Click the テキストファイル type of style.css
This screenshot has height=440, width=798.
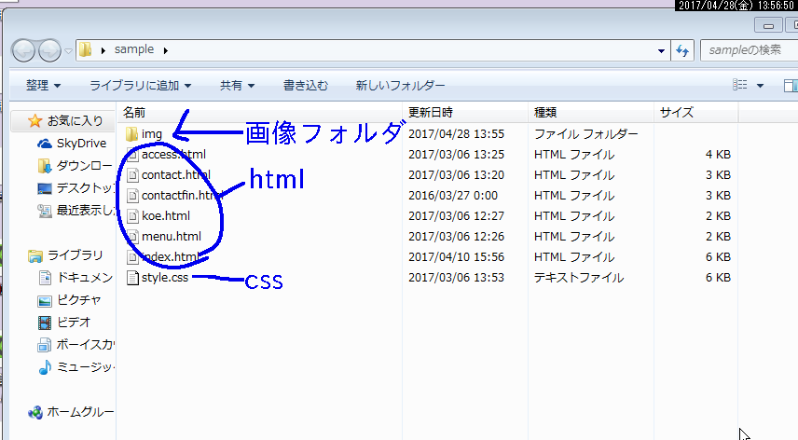point(579,278)
